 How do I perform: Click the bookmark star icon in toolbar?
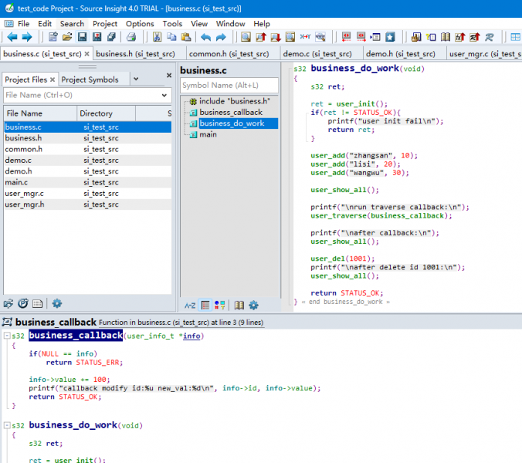pyautogui.click(x=390, y=37)
